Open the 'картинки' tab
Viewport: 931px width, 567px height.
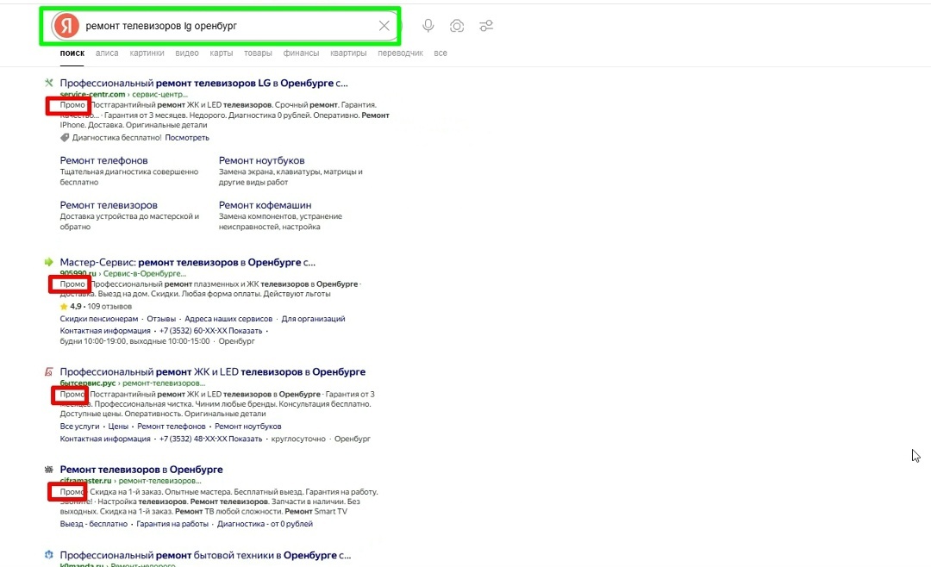pos(147,53)
